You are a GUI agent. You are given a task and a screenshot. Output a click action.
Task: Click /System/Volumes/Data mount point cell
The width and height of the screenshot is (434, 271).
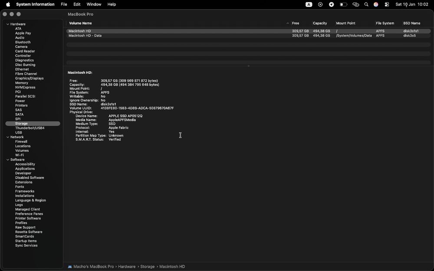[354, 36]
